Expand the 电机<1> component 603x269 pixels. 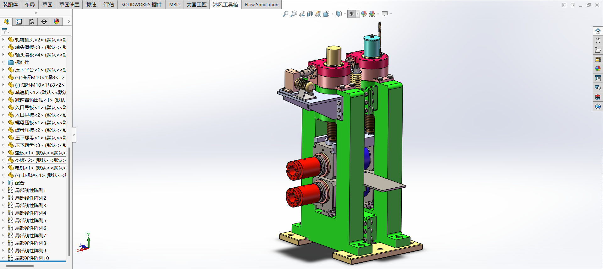pyautogui.click(x=3, y=168)
